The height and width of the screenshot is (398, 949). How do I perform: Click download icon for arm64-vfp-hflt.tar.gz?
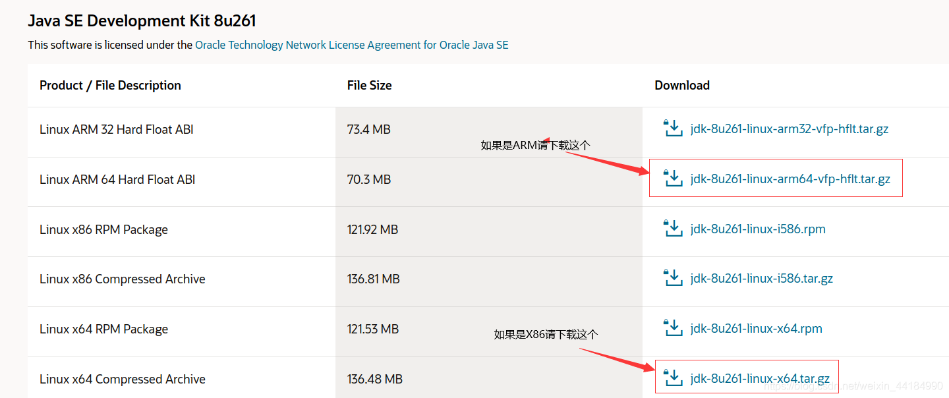(672, 178)
